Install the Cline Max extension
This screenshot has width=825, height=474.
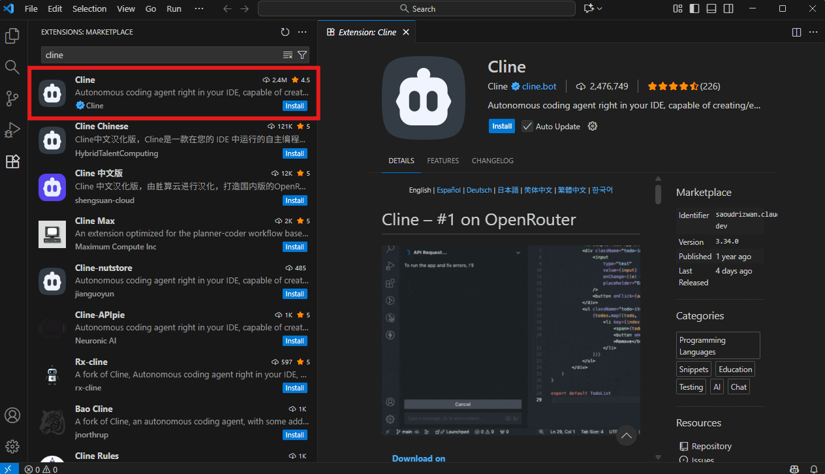coord(294,247)
